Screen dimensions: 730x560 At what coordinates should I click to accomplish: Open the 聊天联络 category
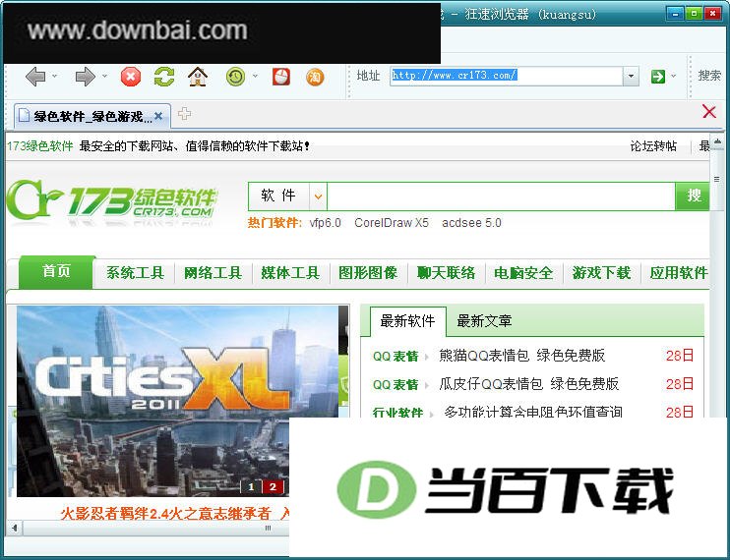click(x=446, y=273)
